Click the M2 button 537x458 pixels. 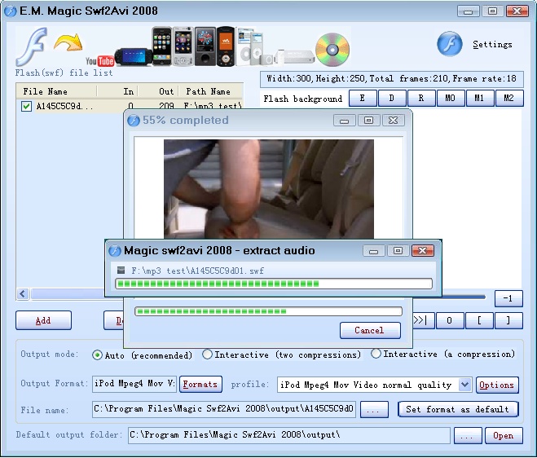[x=509, y=99]
